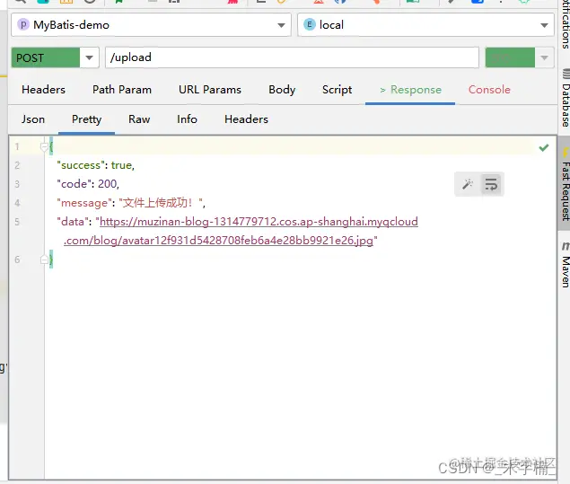Click the P project icon in dropdown
The height and width of the screenshot is (484, 570).
tap(23, 25)
